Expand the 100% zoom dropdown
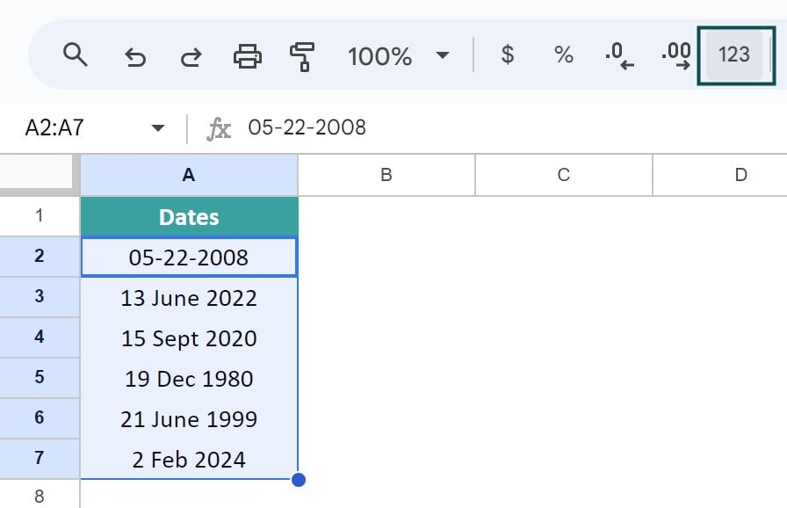 click(442, 54)
